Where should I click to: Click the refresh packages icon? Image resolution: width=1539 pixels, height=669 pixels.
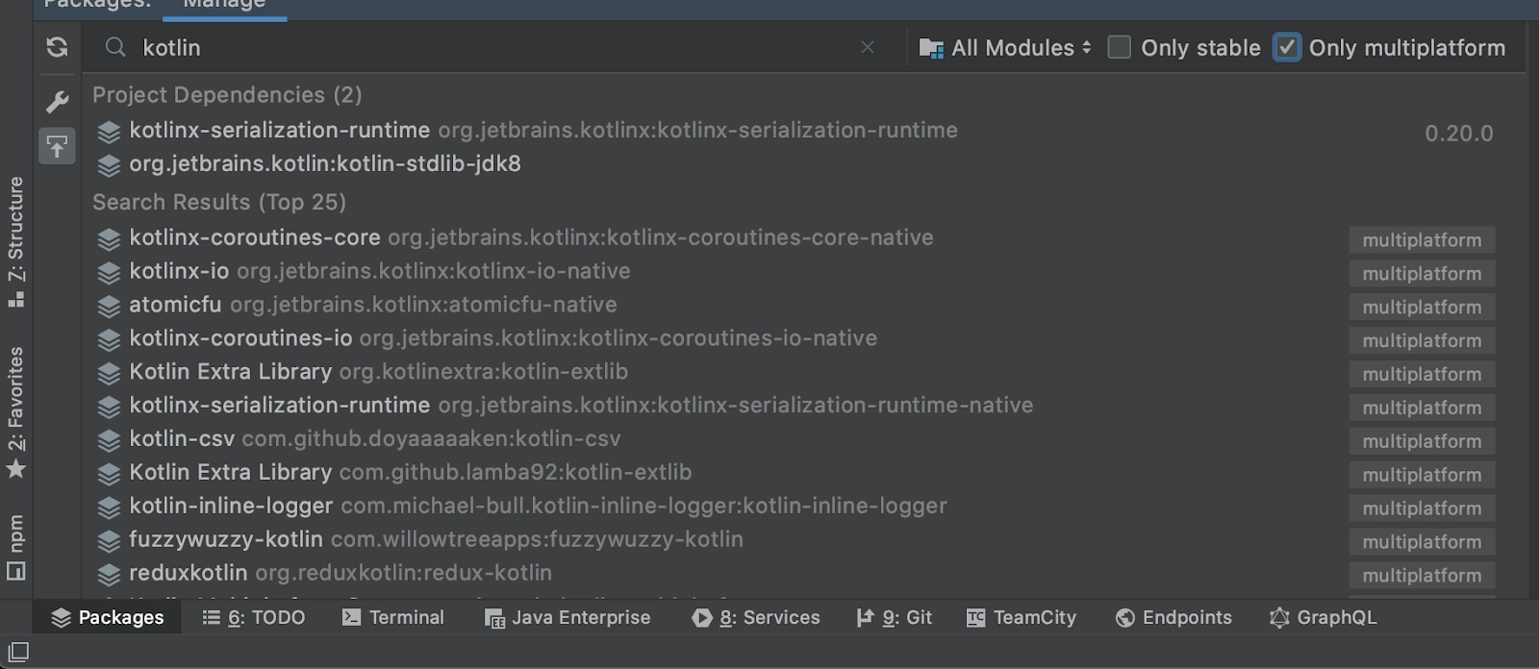(x=57, y=47)
